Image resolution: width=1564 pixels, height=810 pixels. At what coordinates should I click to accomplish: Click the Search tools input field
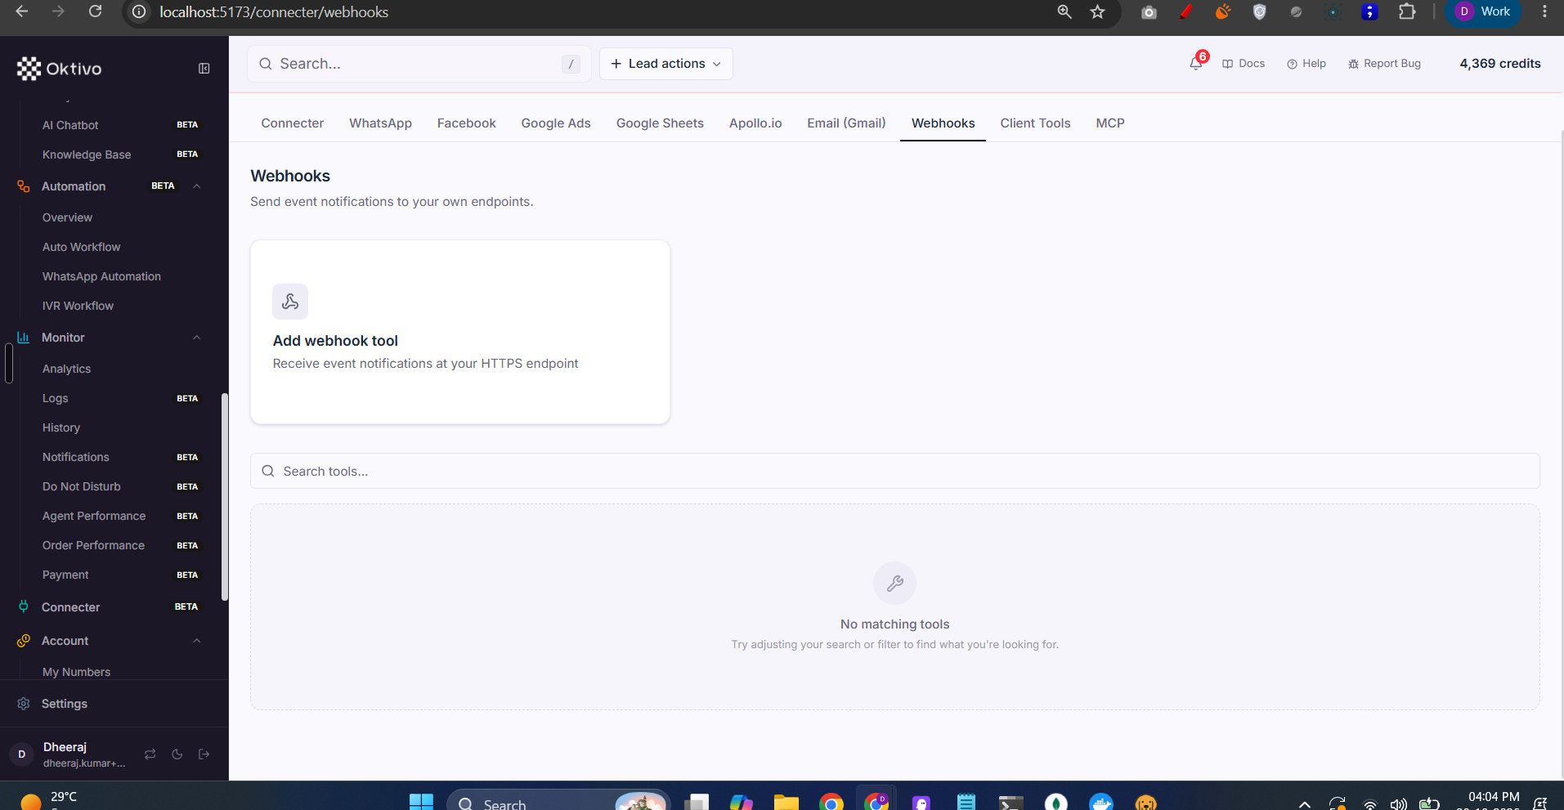[x=895, y=472]
